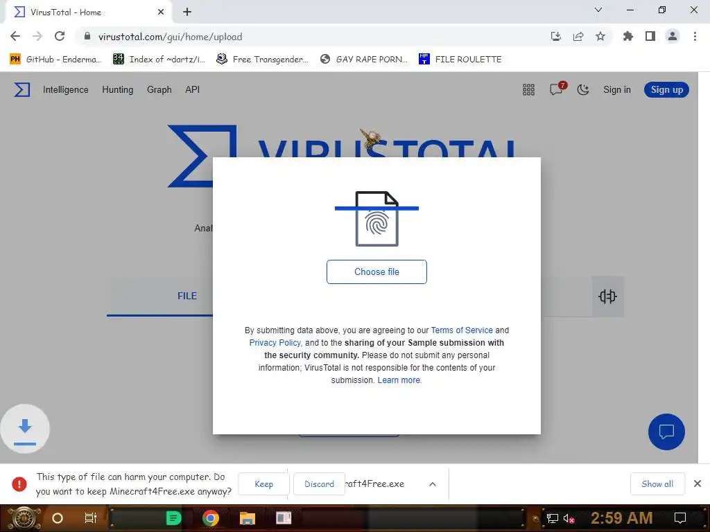Open a new browser tab
Image resolution: width=710 pixels, height=532 pixels.
point(187,12)
